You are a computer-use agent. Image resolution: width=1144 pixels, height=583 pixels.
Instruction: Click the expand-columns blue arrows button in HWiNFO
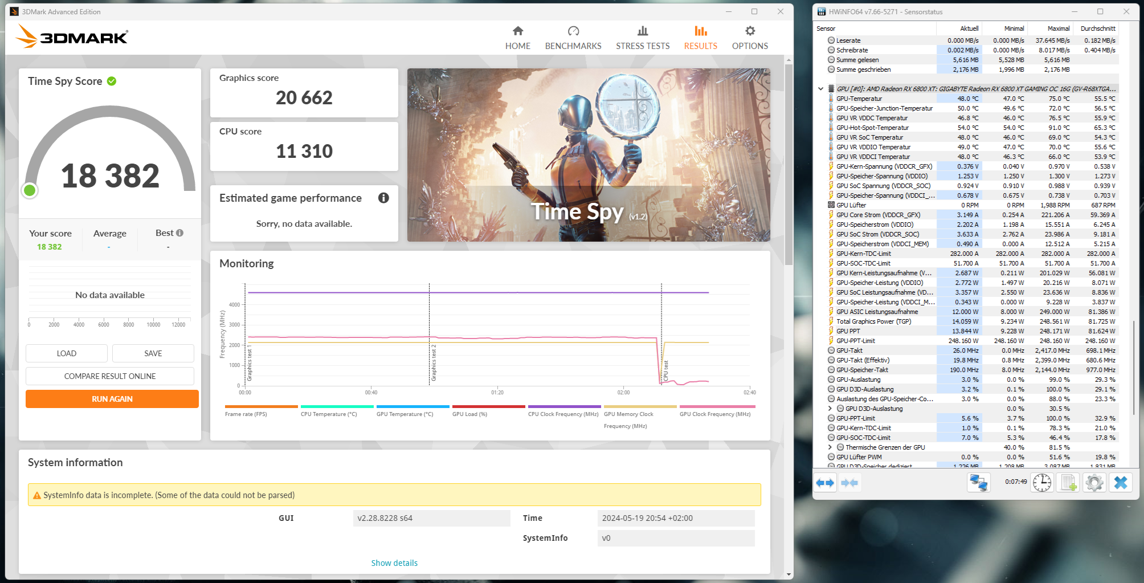[825, 483]
